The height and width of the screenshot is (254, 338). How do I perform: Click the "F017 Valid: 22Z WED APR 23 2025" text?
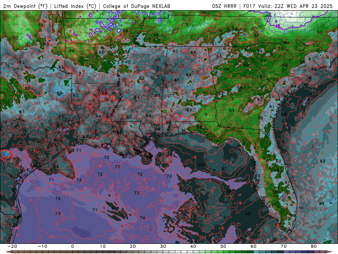[288, 6]
